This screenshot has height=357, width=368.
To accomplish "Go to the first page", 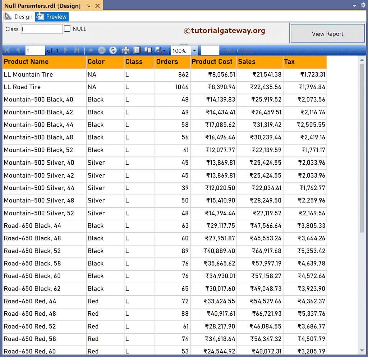I will click(x=6, y=50).
